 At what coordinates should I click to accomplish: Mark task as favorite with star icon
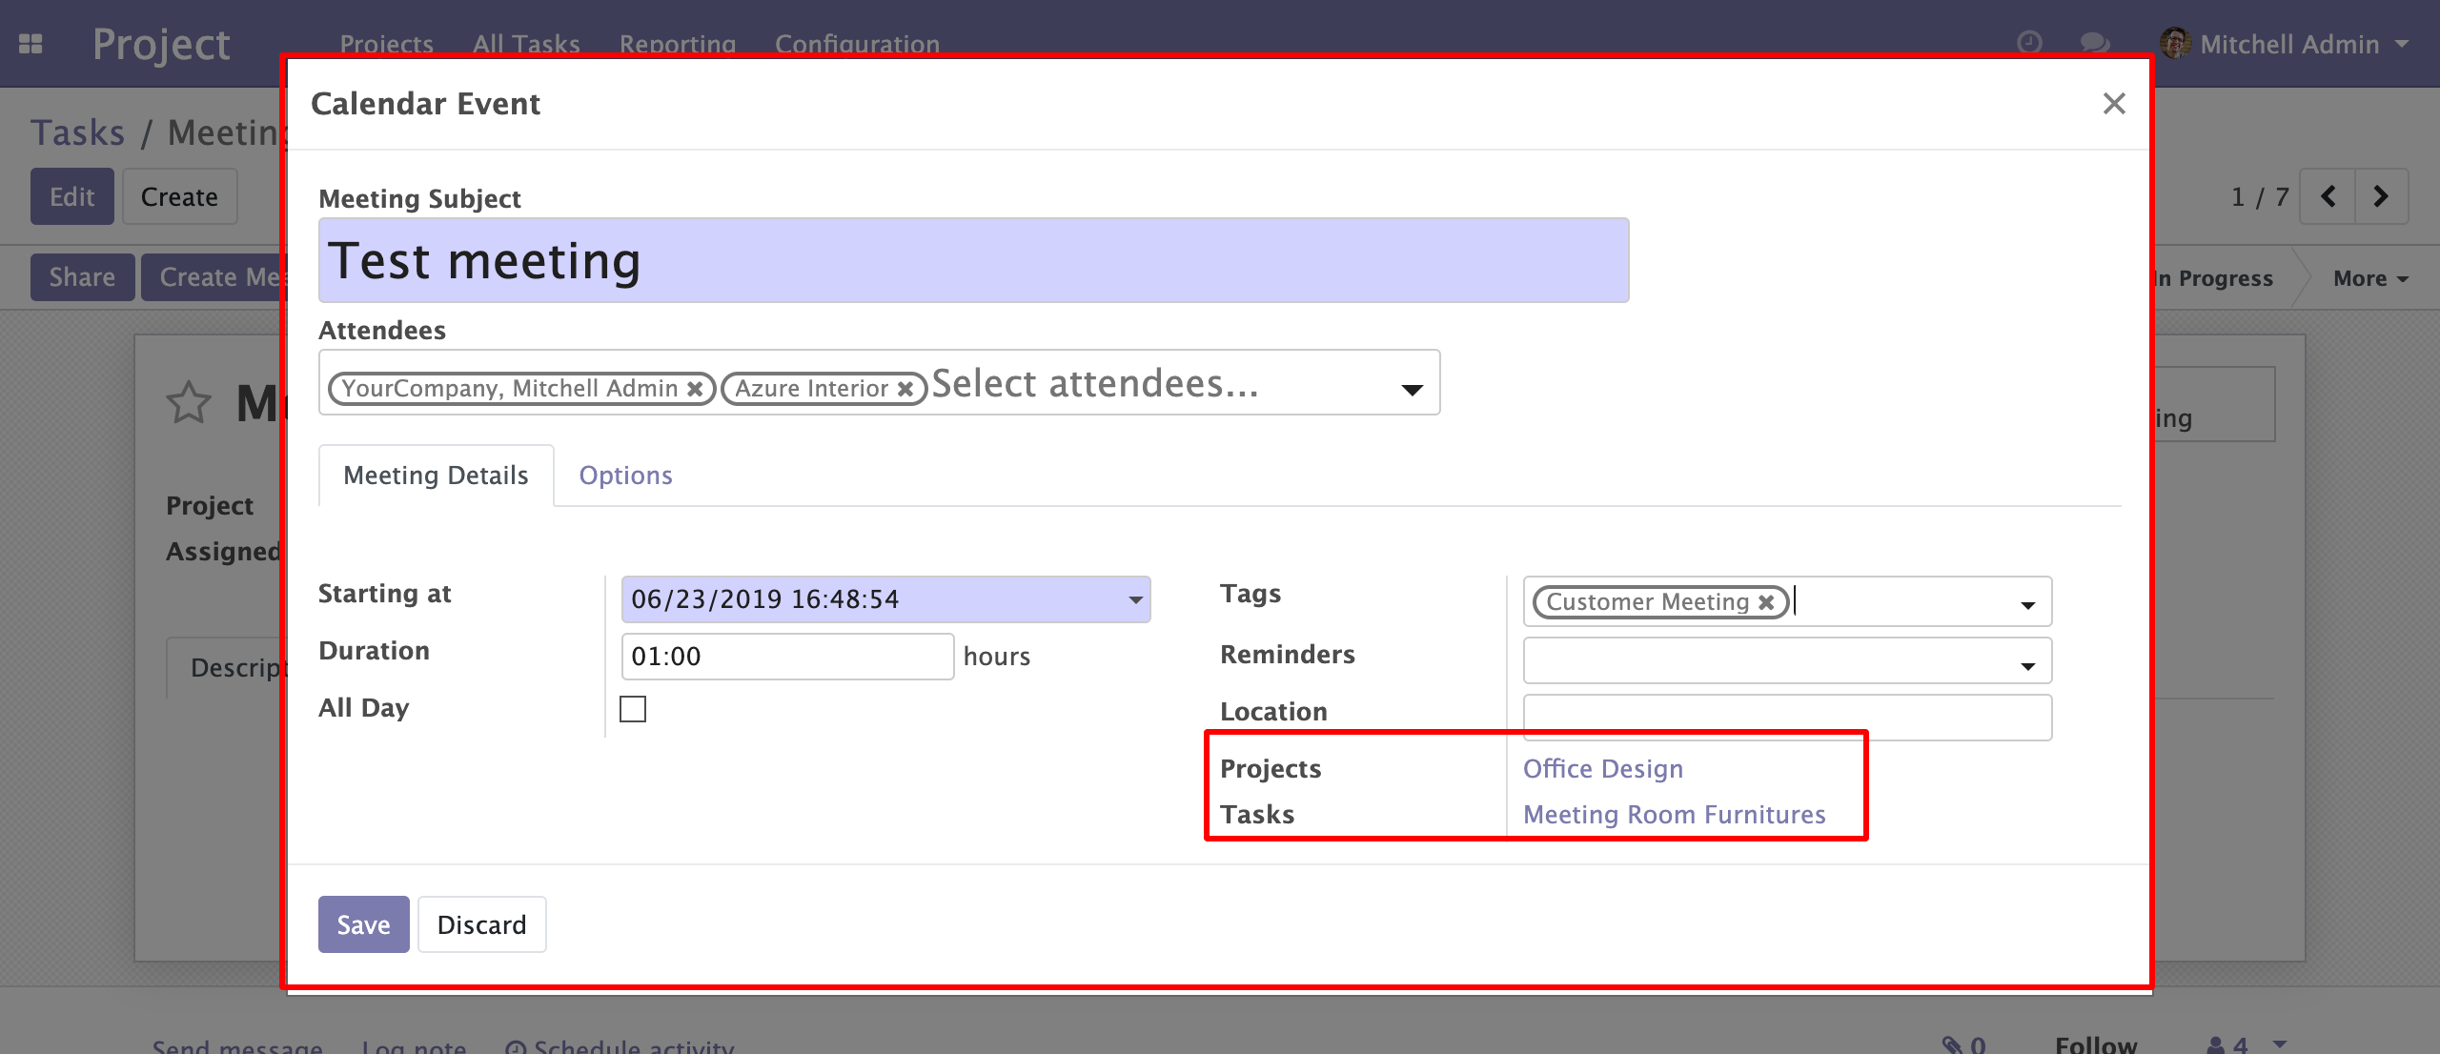click(188, 403)
